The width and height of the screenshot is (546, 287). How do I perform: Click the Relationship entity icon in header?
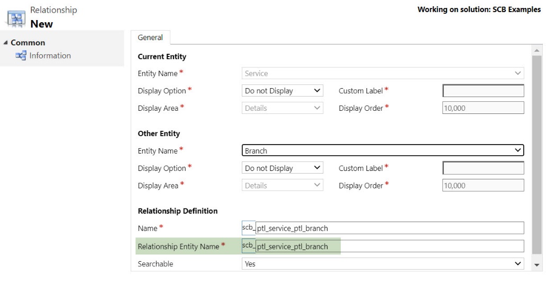[x=16, y=19]
